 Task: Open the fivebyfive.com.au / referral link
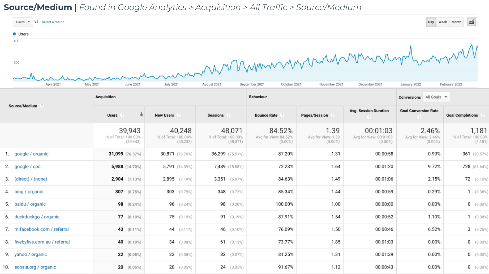point(42,242)
